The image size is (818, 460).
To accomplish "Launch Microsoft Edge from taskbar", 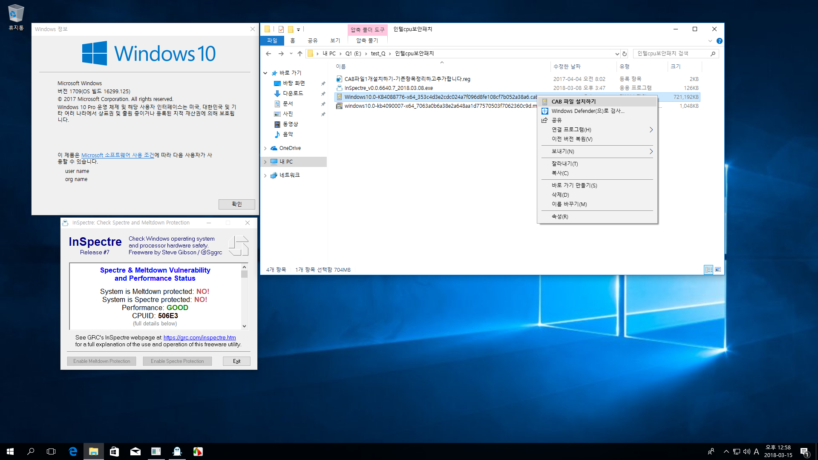I will [x=73, y=451].
